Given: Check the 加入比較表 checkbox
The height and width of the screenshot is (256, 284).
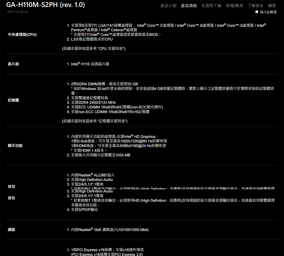Looking at the screenshot, I should click(x=257, y=12).
